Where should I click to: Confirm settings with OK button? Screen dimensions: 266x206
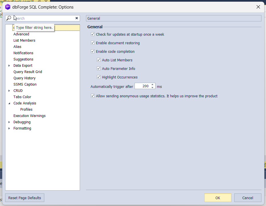point(218,198)
